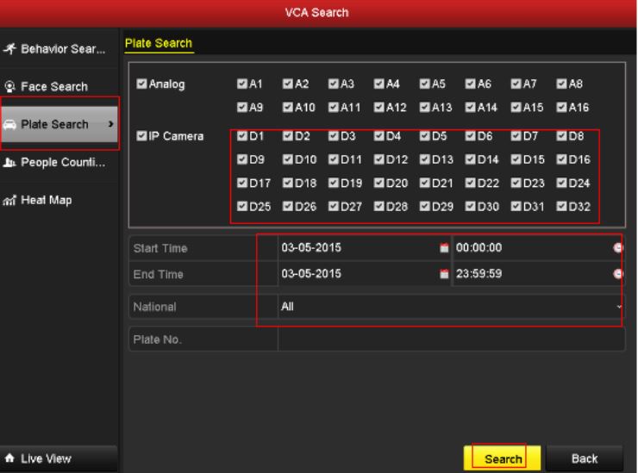Open Behavior Search menu item
This screenshot has height=473, width=638.
click(x=59, y=49)
